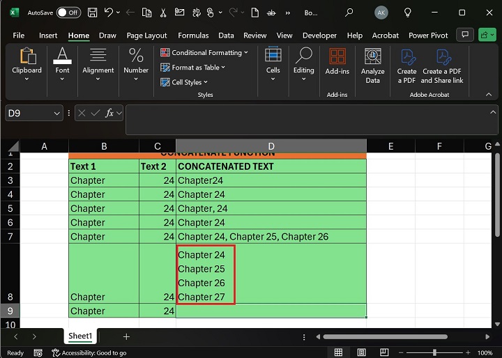This screenshot has width=502, height=358.
Task: Open the File menu
Action: click(19, 36)
